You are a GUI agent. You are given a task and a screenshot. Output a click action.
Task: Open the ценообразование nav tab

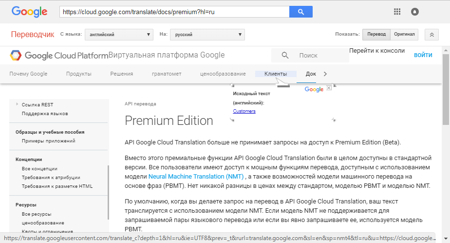pyautogui.click(x=223, y=74)
